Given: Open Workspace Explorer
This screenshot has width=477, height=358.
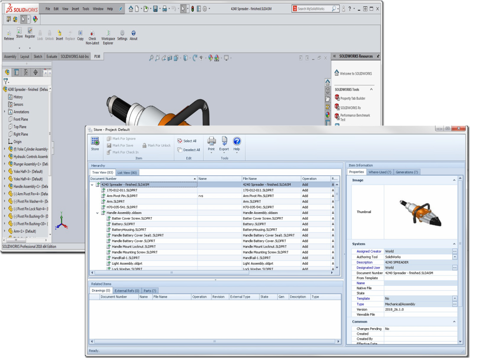Looking at the screenshot, I should pos(108,37).
